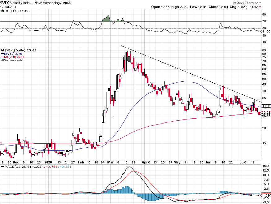The width and height of the screenshot is (271, 204).
Task: Click the 30.06 MA(50) price tag
Action: pos(266,106)
